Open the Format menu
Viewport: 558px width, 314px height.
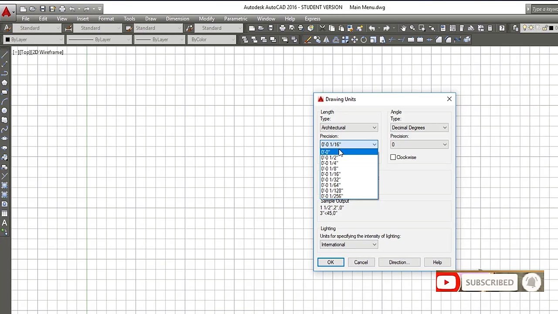(106, 19)
